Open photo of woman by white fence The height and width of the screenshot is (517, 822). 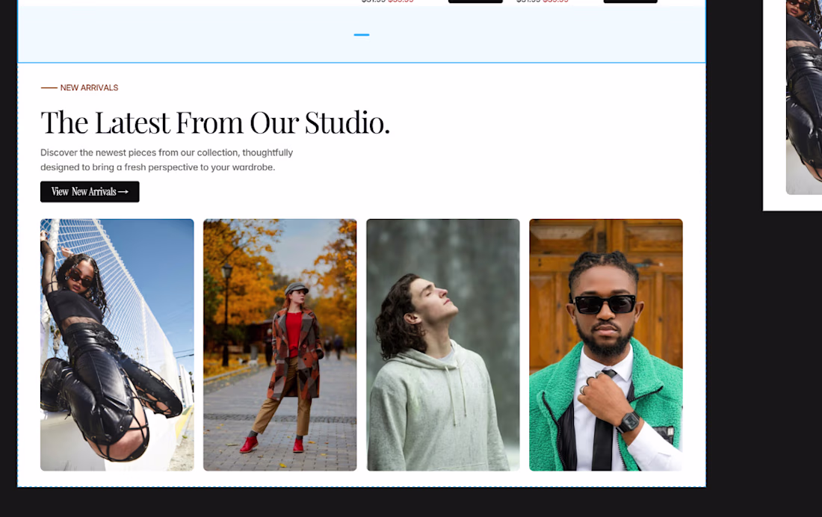117,345
